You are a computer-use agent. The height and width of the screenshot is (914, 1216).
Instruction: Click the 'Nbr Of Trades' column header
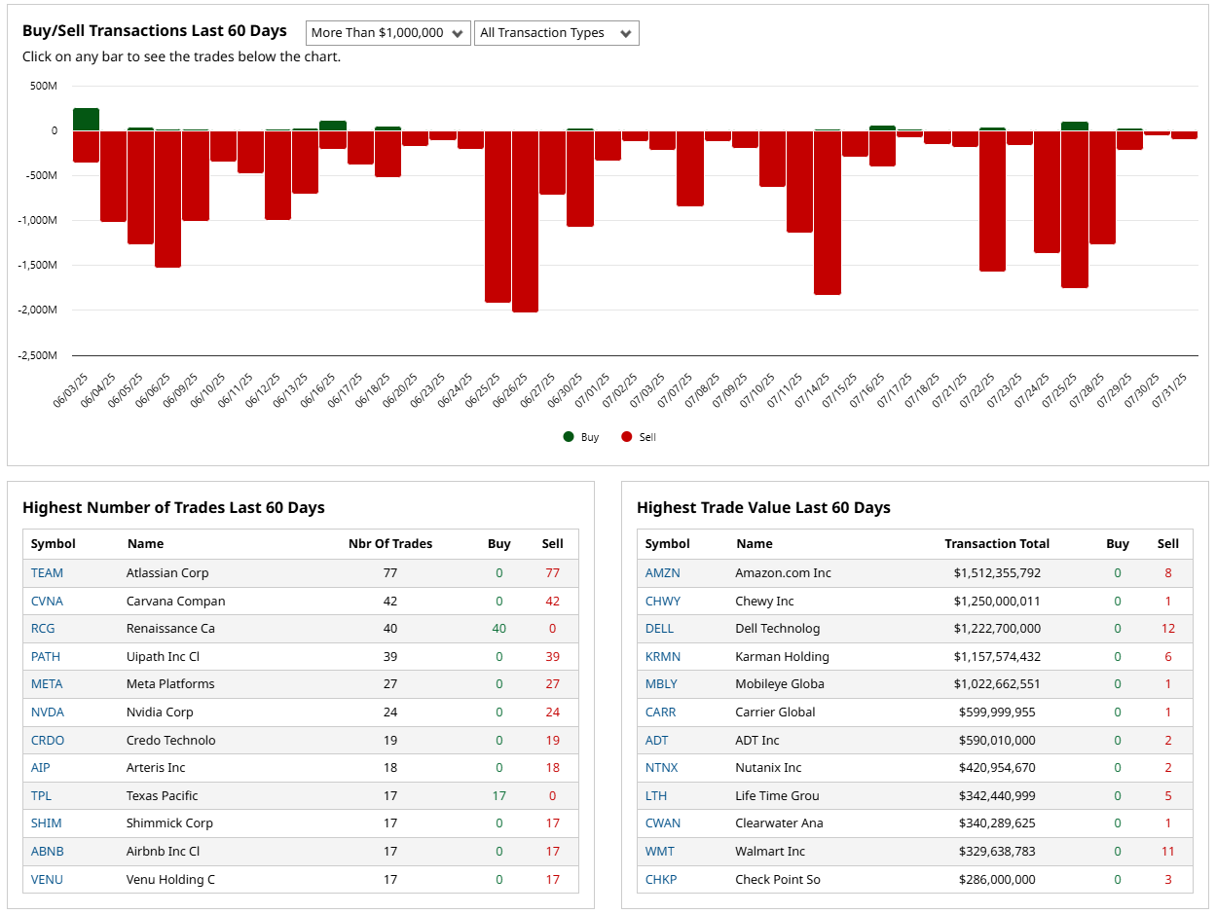tap(390, 544)
